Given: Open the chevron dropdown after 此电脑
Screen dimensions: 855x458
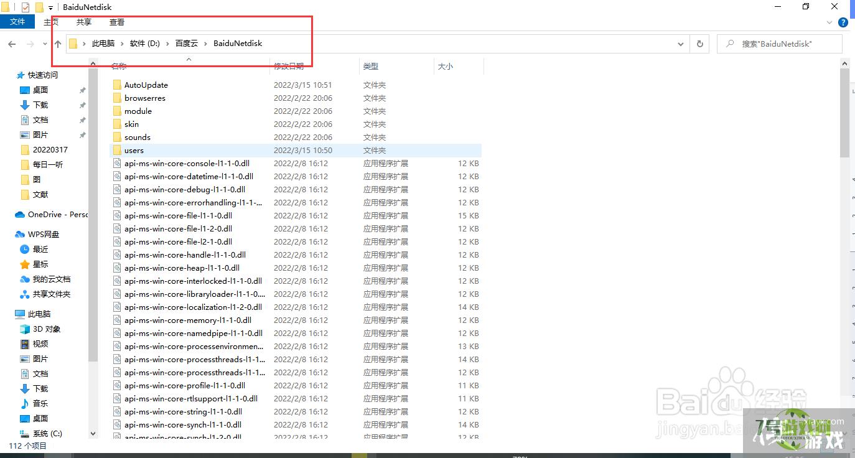Looking at the screenshot, I should tap(123, 44).
